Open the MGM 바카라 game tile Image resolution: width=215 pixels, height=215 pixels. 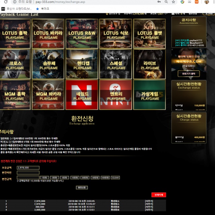pyautogui.click(x=48, y=95)
